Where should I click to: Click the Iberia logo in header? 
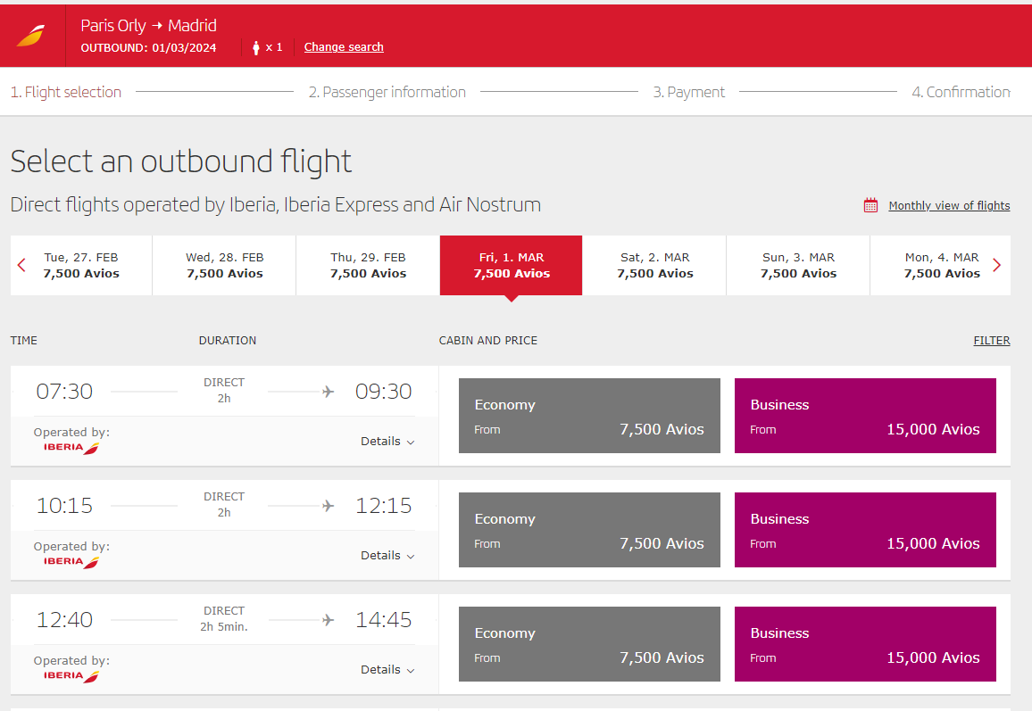(x=30, y=36)
